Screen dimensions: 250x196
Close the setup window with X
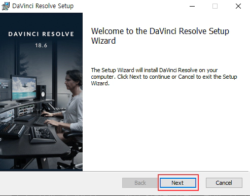point(238,6)
